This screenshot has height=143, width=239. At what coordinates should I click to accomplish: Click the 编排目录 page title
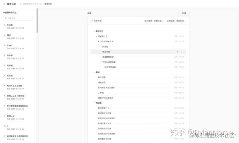11,4
